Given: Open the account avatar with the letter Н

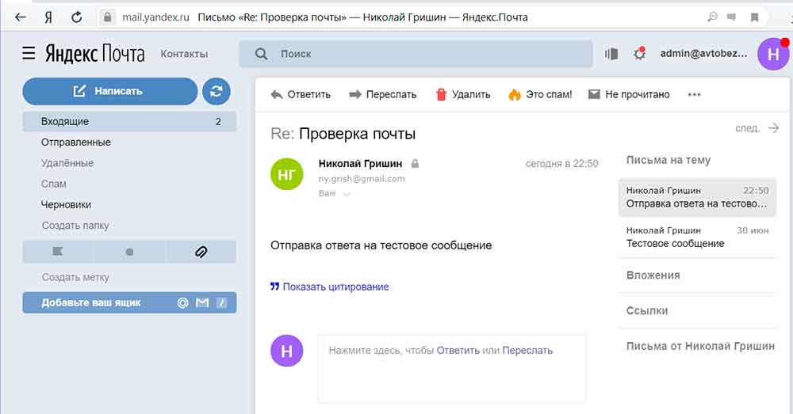Looking at the screenshot, I should (x=772, y=54).
